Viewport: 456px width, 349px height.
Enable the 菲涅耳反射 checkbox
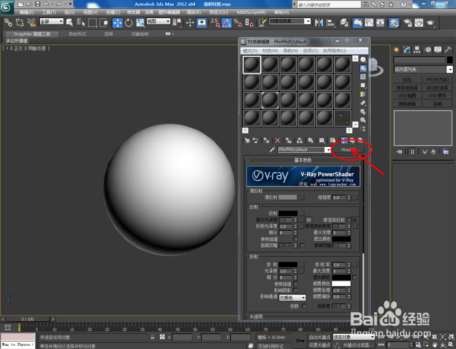click(349, 220)
